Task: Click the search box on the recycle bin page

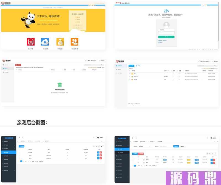Action: (x=94, y=65)
